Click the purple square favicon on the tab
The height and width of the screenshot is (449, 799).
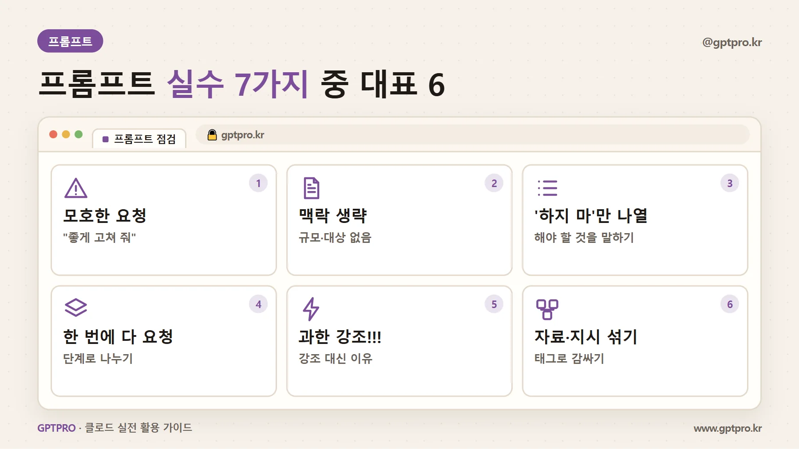[106, 139]
